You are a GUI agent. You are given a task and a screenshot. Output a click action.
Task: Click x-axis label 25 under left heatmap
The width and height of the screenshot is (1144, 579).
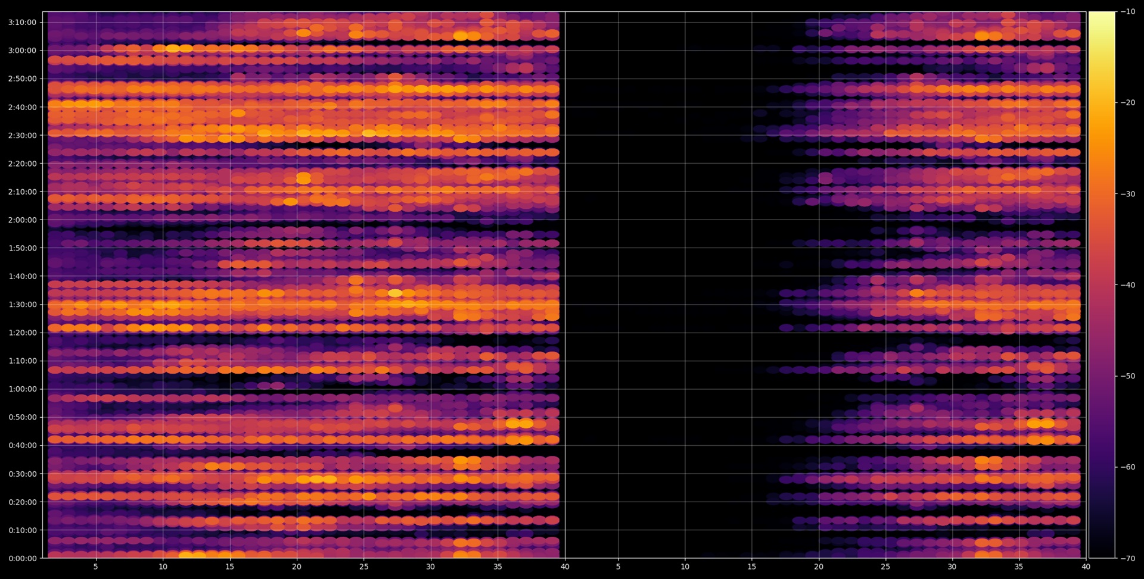pos(363,567)
